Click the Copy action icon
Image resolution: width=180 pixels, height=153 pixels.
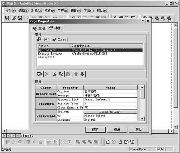point(61,74)
